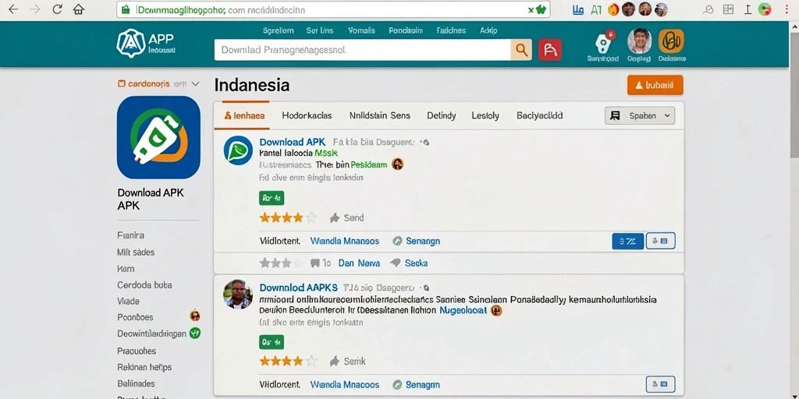Click the blue 3% button
Image resolution: width=799 pixels, height=399 pixels.
point(628,242)
